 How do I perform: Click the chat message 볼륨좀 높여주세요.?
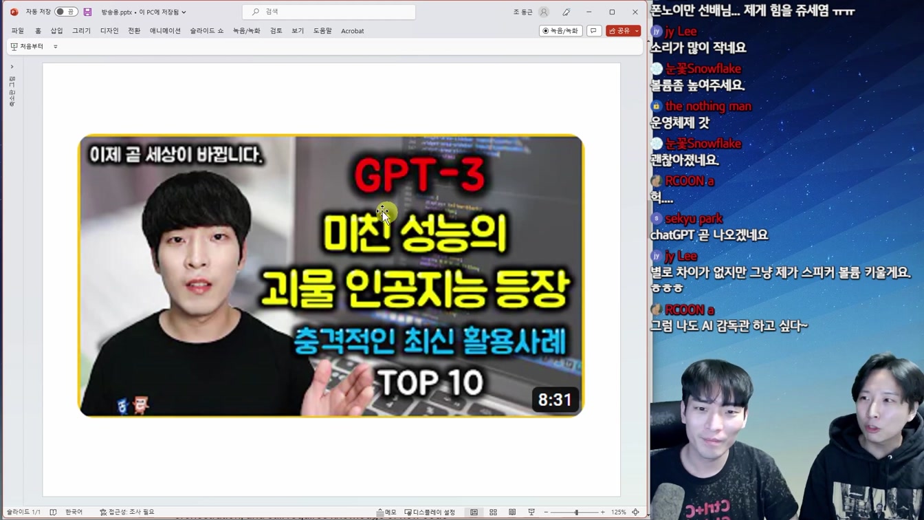(x=698, y=85)
